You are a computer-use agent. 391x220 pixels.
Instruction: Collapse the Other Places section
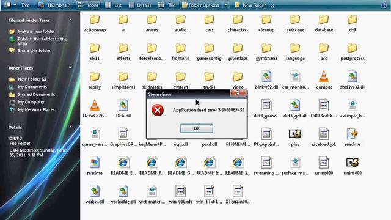click(x=70, y=68)
